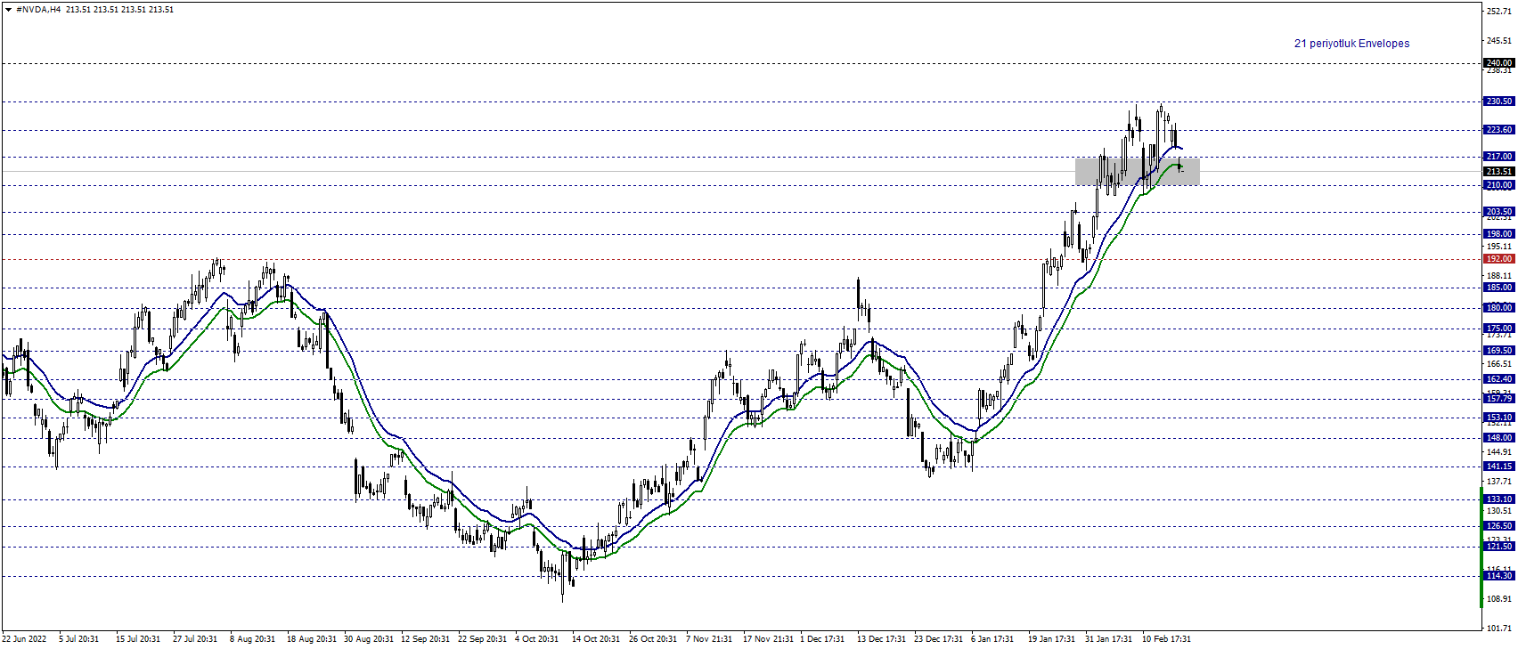Click the '12 Sep 20:31' time axis label
Viewport: 1518px width, 649px height.
426,639
